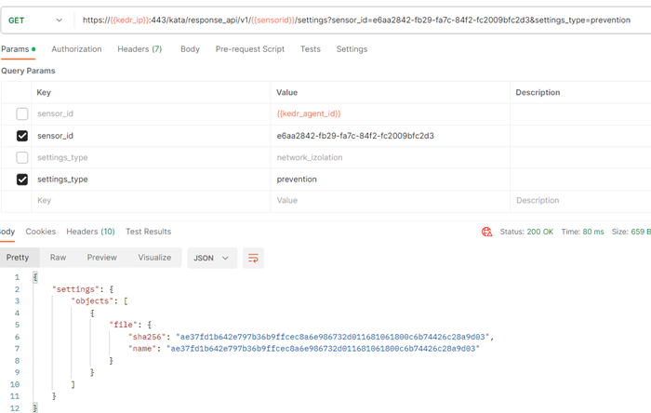Switch response view to Preview
The width and height of the screenshot is (651, 413).
point(102,258)
